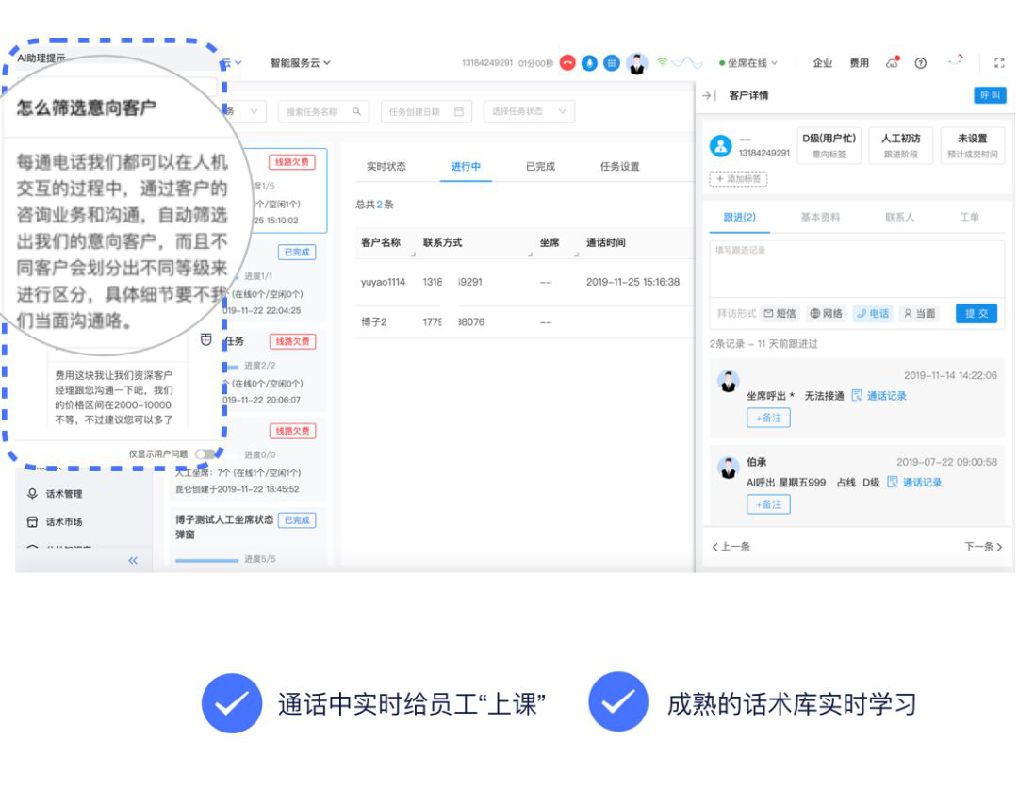Image resolution: width=1018 pixels, height=790 pixels.
Task: Open the blue dial pad icon
Action: point(611,63)
